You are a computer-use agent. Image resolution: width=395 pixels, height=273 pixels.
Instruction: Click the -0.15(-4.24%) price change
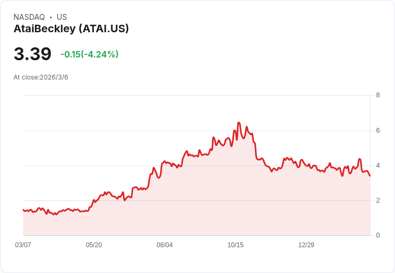(89, 54)
